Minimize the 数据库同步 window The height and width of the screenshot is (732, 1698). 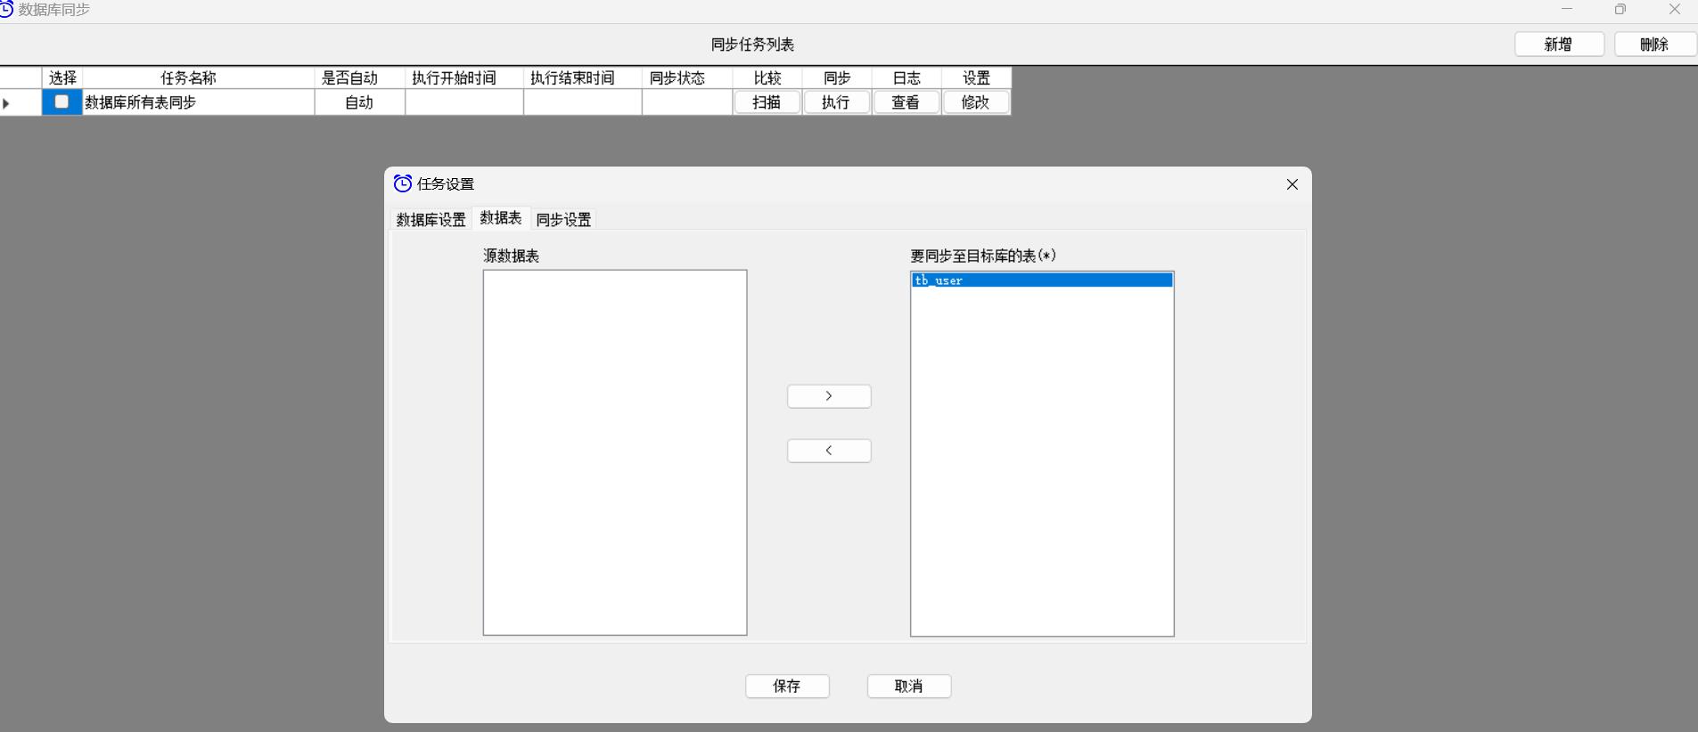[1567, 9]
